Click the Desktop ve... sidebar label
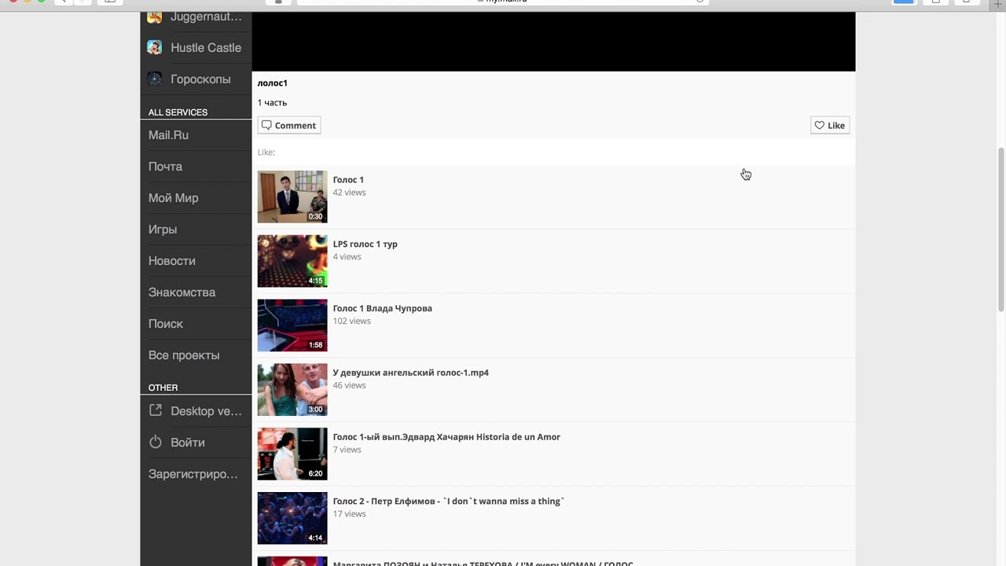The height and width of the screenshot is (566, 1006). [x=206, y=411]
